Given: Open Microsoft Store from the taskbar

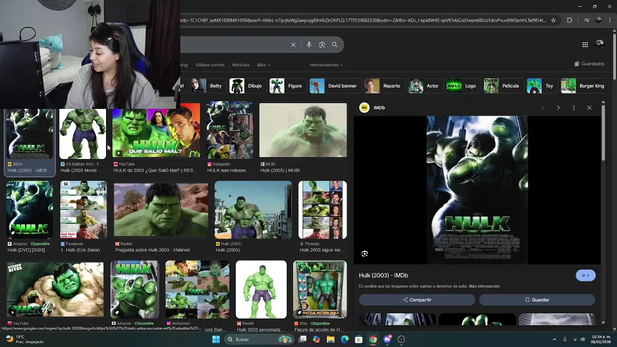Looking at the screenshot, I should (359, 339).
